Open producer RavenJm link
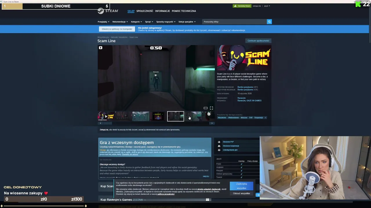Image resolution: width=371 pixels, height=208 pixels. pos(241,98)
